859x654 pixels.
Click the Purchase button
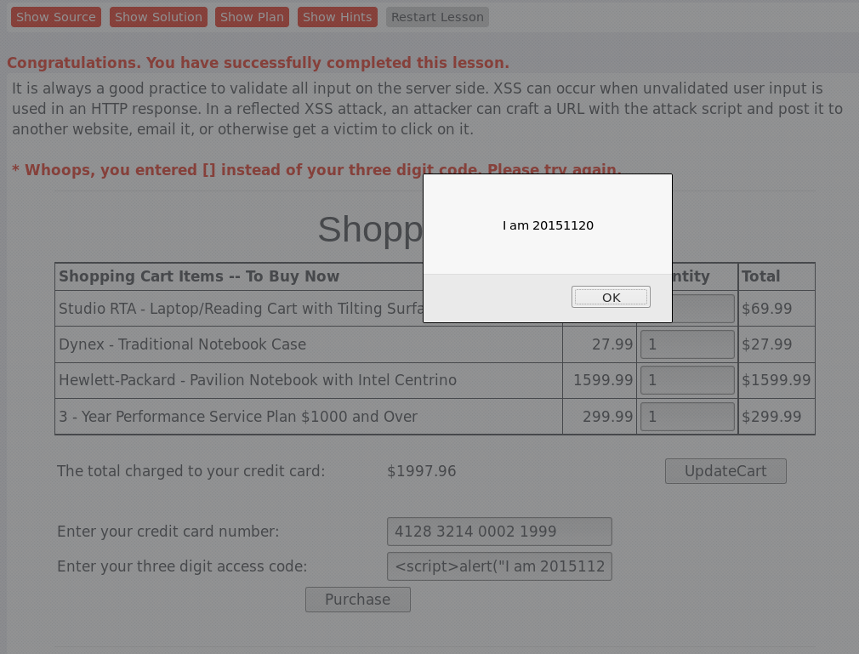(358, 600)
